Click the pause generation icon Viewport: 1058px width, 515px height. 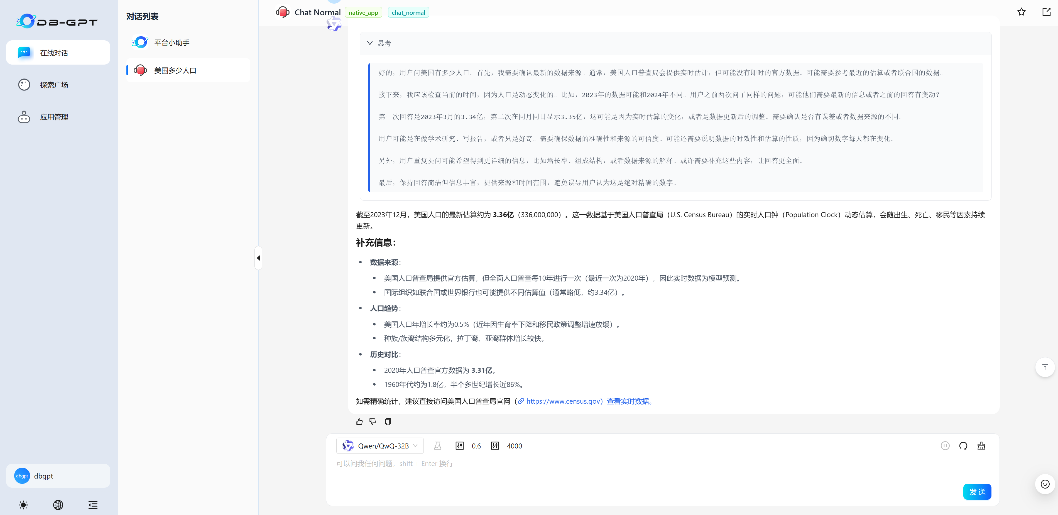945,446
